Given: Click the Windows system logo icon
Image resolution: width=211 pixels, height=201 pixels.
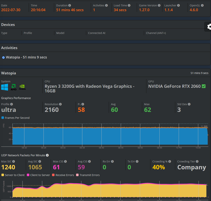Looking at the screenshot, I should coord(5,87).
